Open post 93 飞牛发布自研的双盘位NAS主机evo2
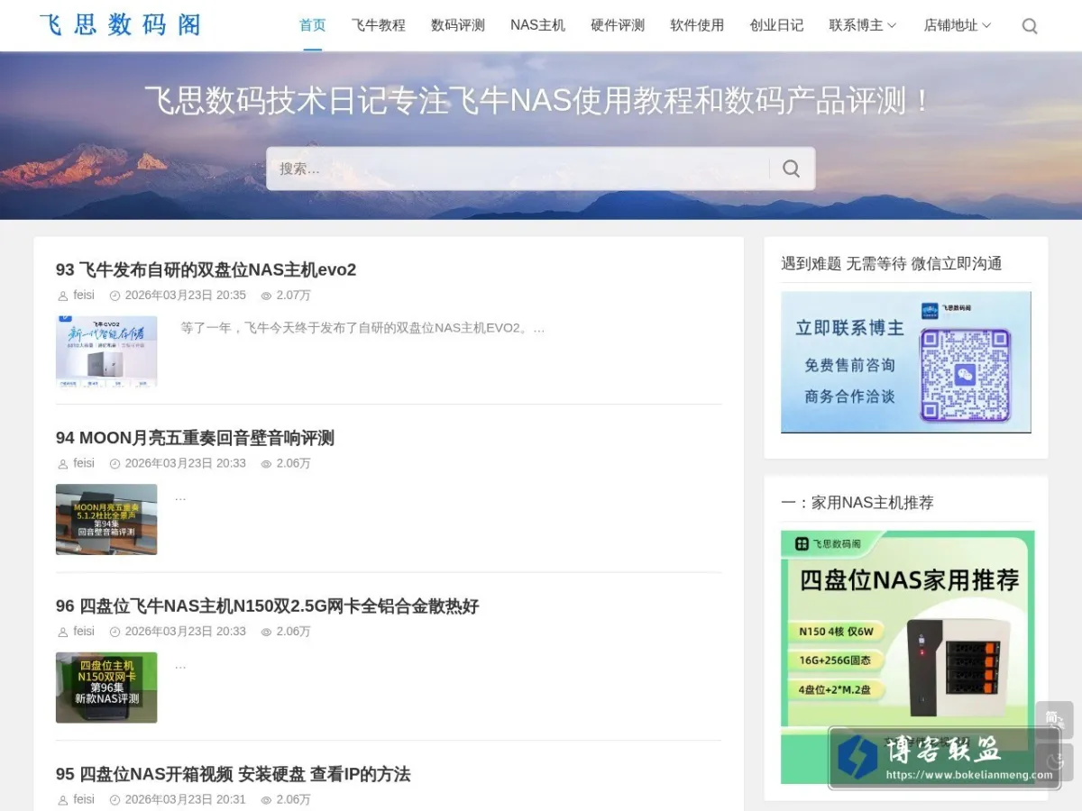The height and width of the screenshot is (811, 1082). [206, 269]
